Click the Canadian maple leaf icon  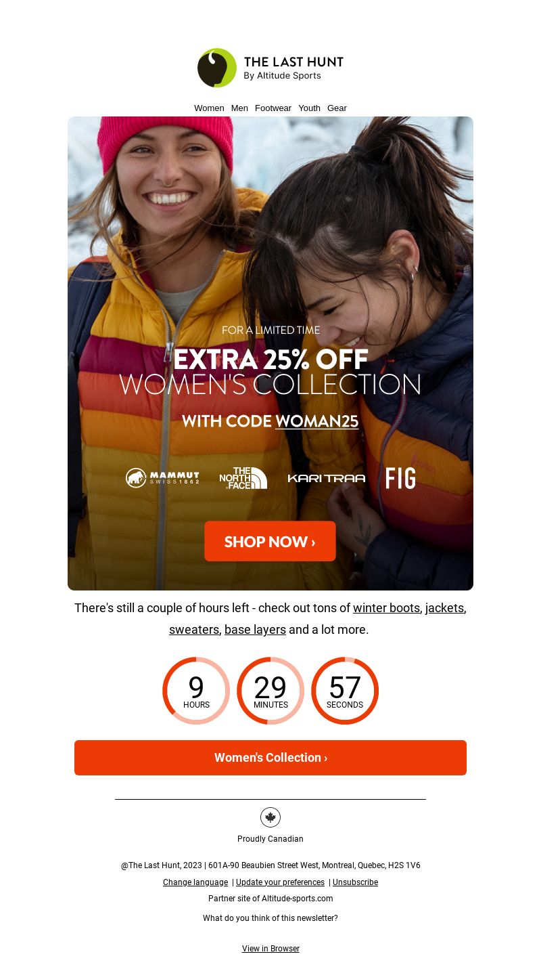click(270, 817)
